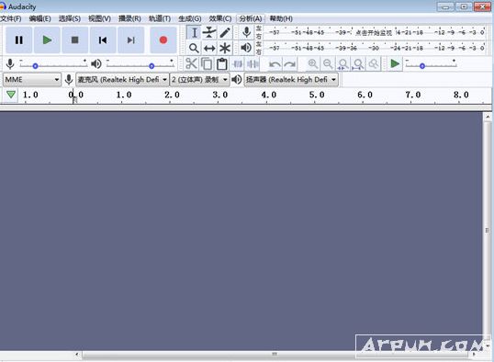494x362 pixels.
Task: Open the 生成(G) menu
Action: [x=190, y=19]
